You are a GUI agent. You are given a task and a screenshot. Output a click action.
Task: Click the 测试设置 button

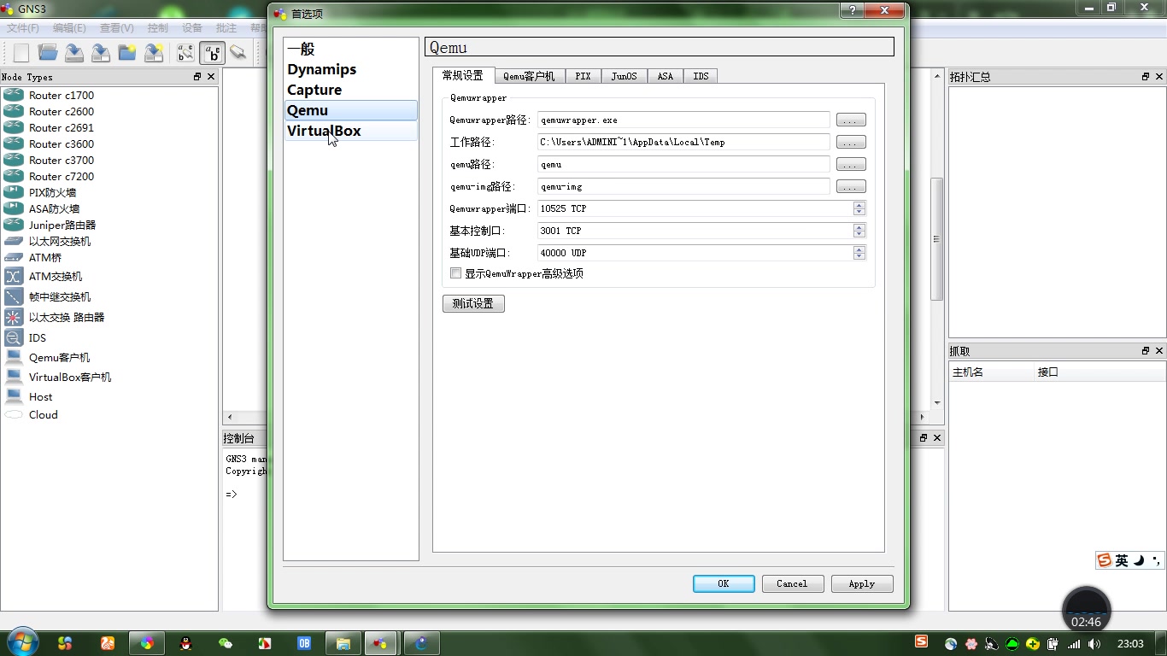[473, 303]
